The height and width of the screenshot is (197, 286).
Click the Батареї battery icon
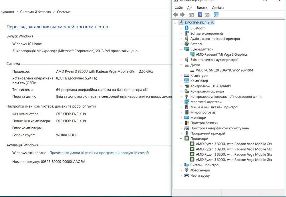186,44
